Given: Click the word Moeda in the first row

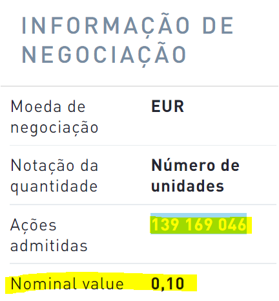Looking at the screenshot, I should (x=36, y=107).
